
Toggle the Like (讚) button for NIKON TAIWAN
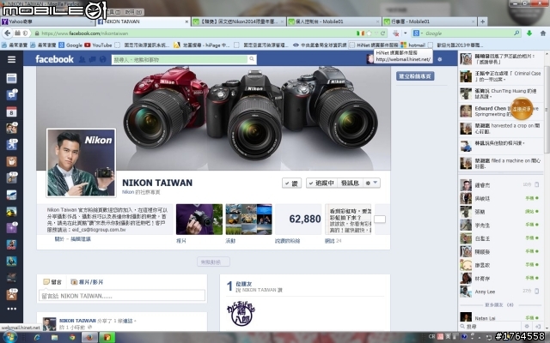(291, 183)
